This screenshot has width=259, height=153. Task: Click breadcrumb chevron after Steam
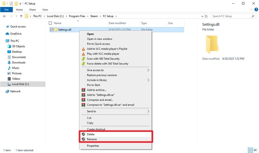pyautogui.click(x=100, y=16)
